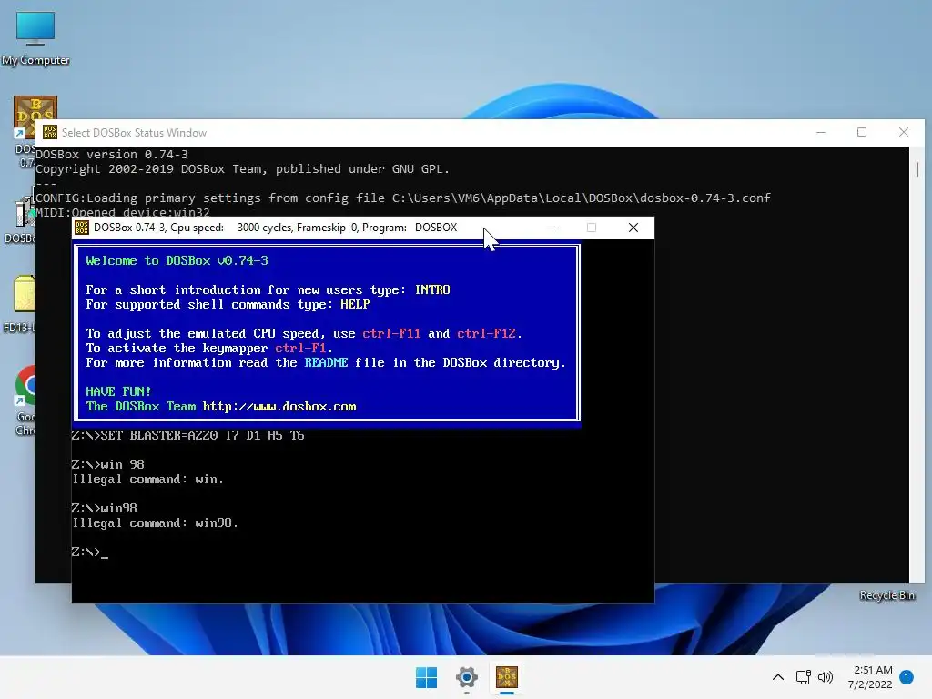
Task: Minimize the DOSBox Status Window
Action: (x=821, y=132)
